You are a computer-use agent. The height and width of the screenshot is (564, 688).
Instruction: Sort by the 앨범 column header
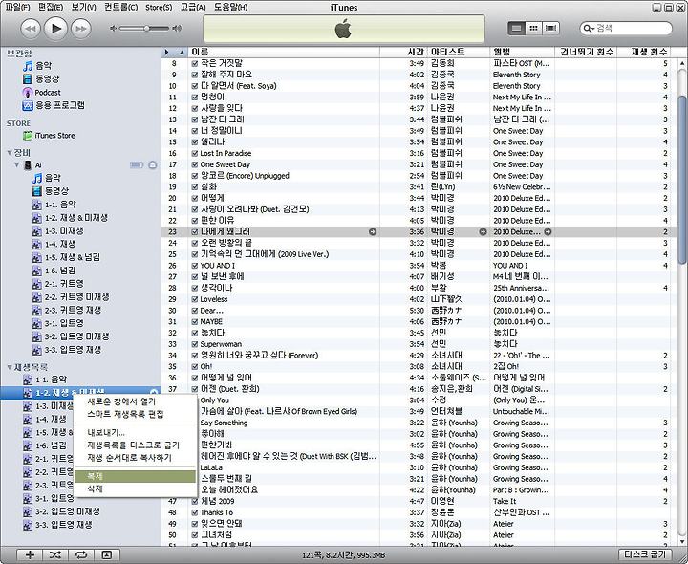[522, 52]
